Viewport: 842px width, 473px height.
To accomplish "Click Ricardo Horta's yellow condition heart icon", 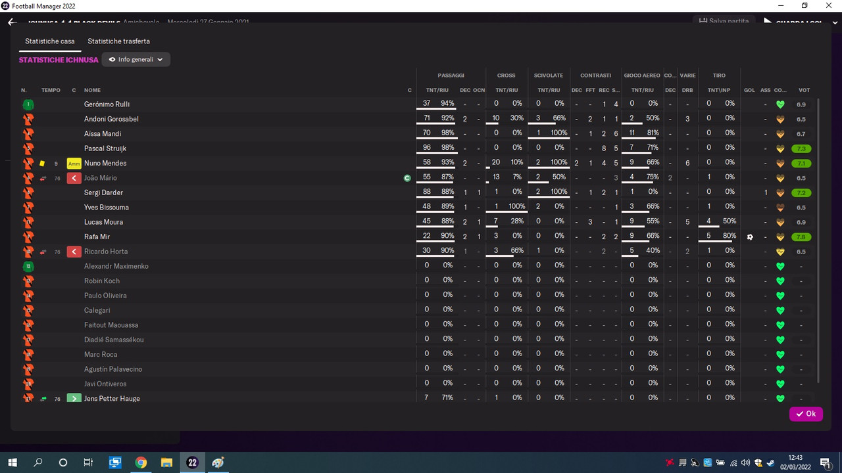I will pos(781,252).
